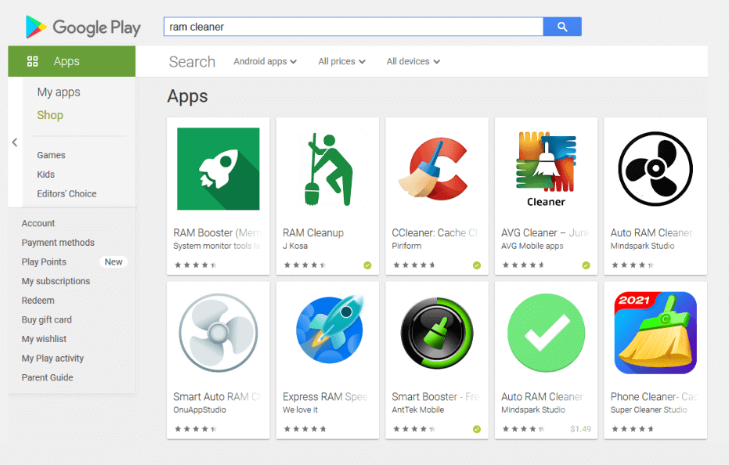The width and height of the screenshot is (729, 465).
Task: Click CCleaner verified badge
Action: [x=477, y=265]
